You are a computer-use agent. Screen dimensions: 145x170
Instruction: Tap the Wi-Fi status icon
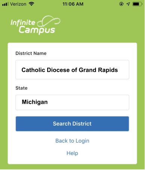pyautogui.click(x=31, y=4)
